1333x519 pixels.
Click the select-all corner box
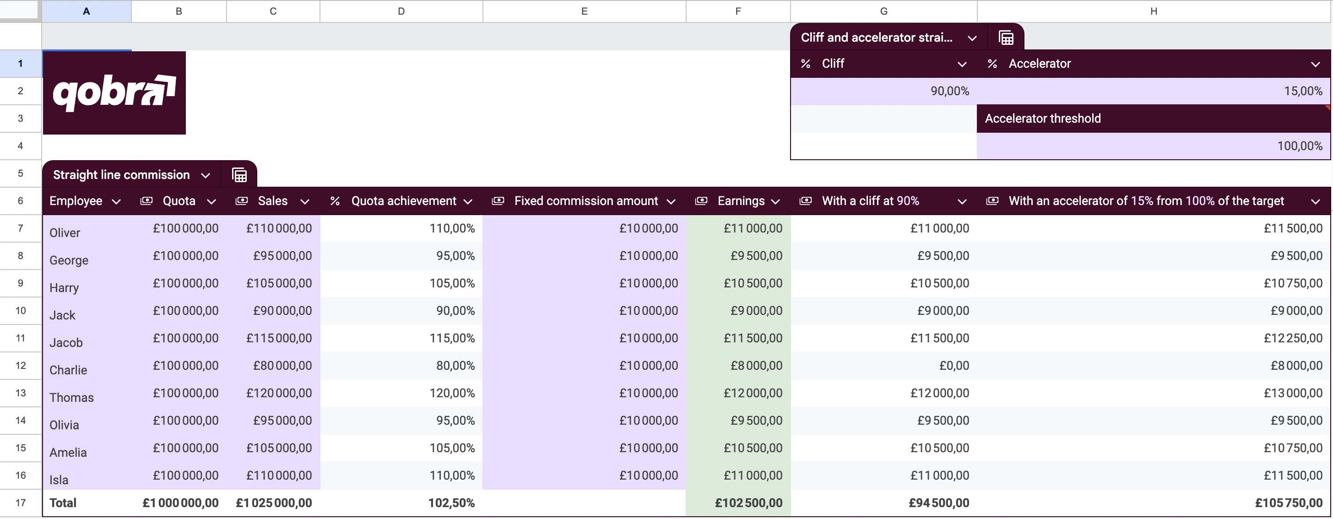pyautogui.click(x=20, y=11)
